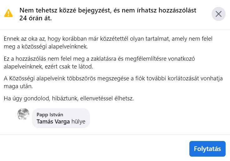Click the word hülye in the comment
230x161 pixels.
pos(78,122)
